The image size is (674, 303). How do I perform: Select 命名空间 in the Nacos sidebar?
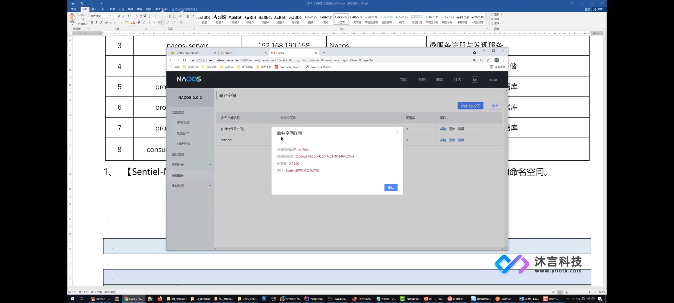178,175
